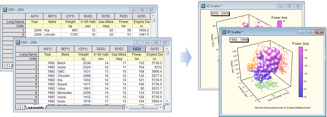This screenshot has height=117, width=327.
Task: Click the Symbol Size proportional to Engine Displacement caption
Action: [x=283, y=108]
